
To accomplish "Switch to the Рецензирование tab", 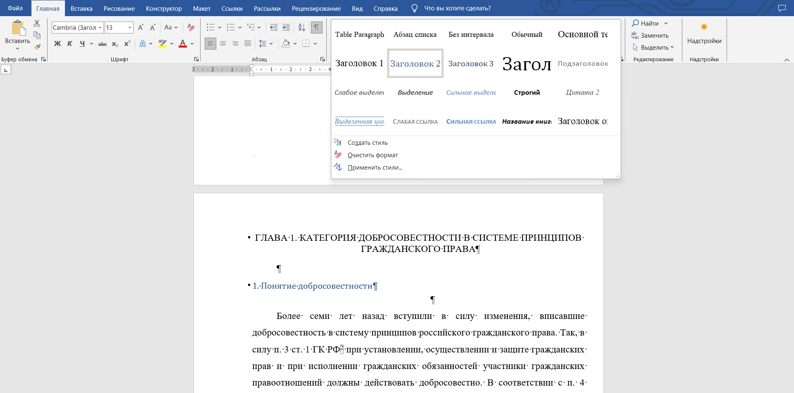I will point(316,8).
